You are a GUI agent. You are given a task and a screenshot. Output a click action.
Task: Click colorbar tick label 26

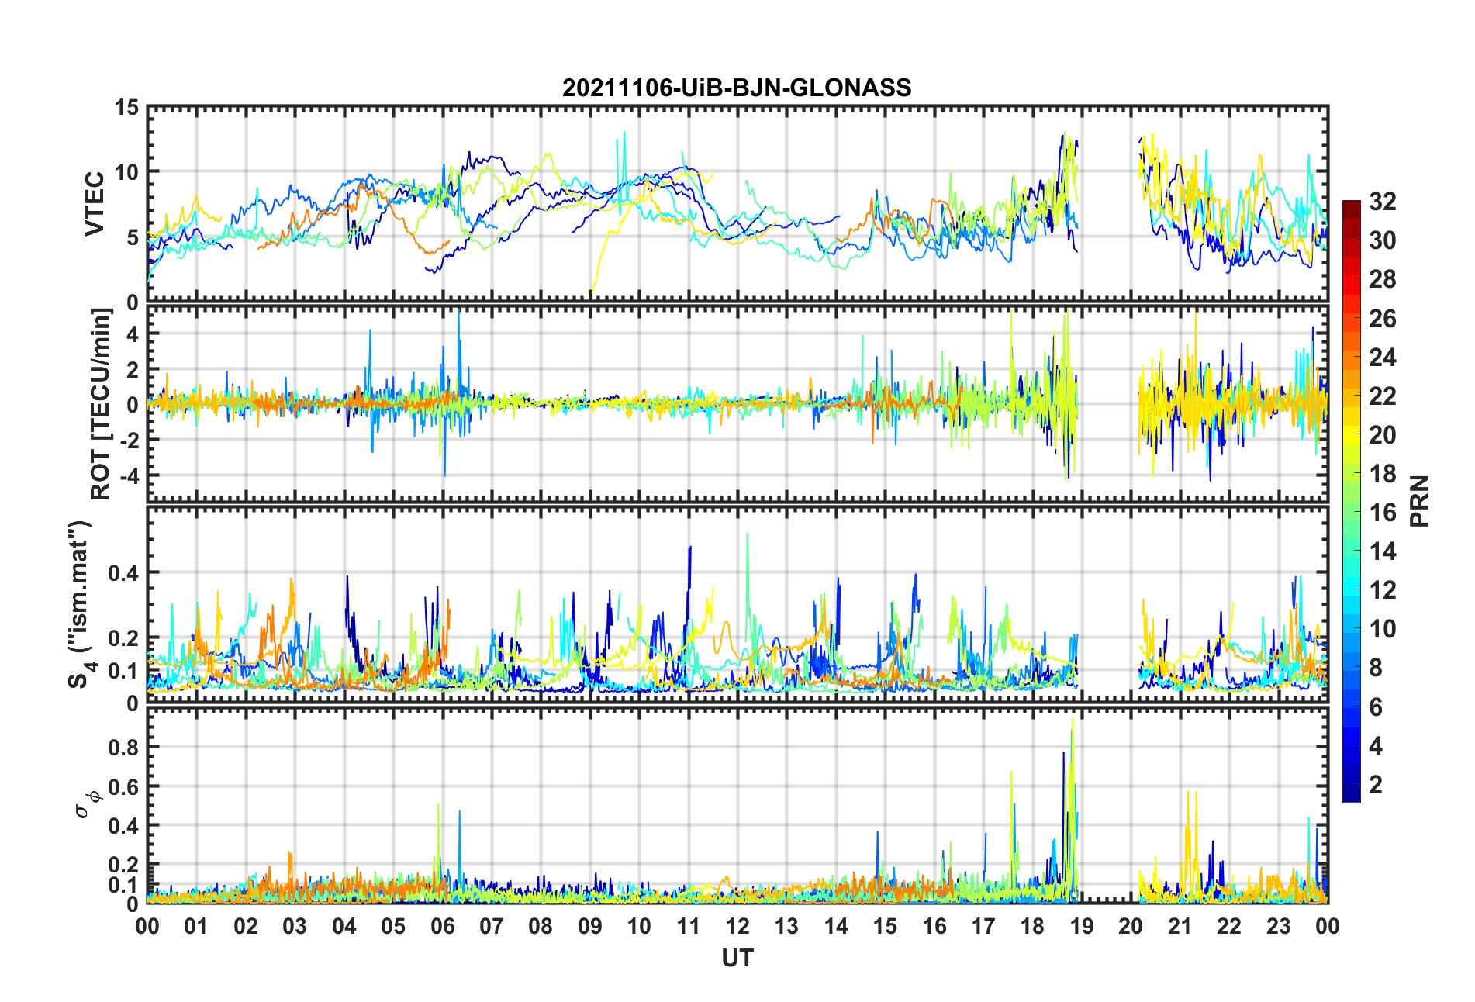1382,319
